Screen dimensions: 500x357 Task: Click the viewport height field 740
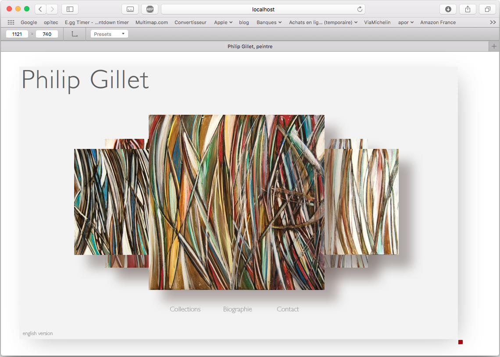coord(47,34)
